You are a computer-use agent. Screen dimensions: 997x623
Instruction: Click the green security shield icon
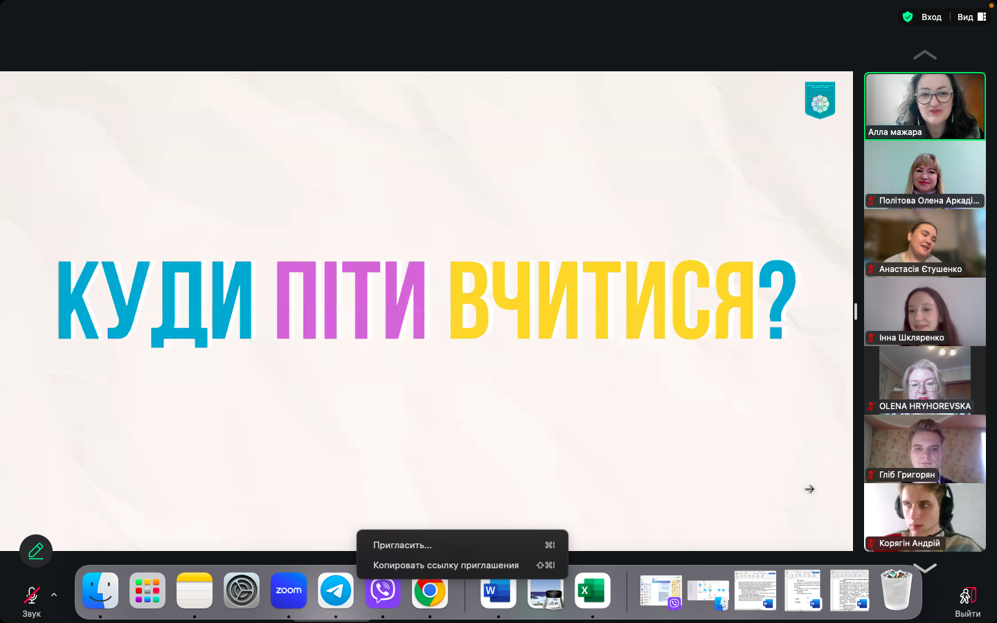[908, 17]
